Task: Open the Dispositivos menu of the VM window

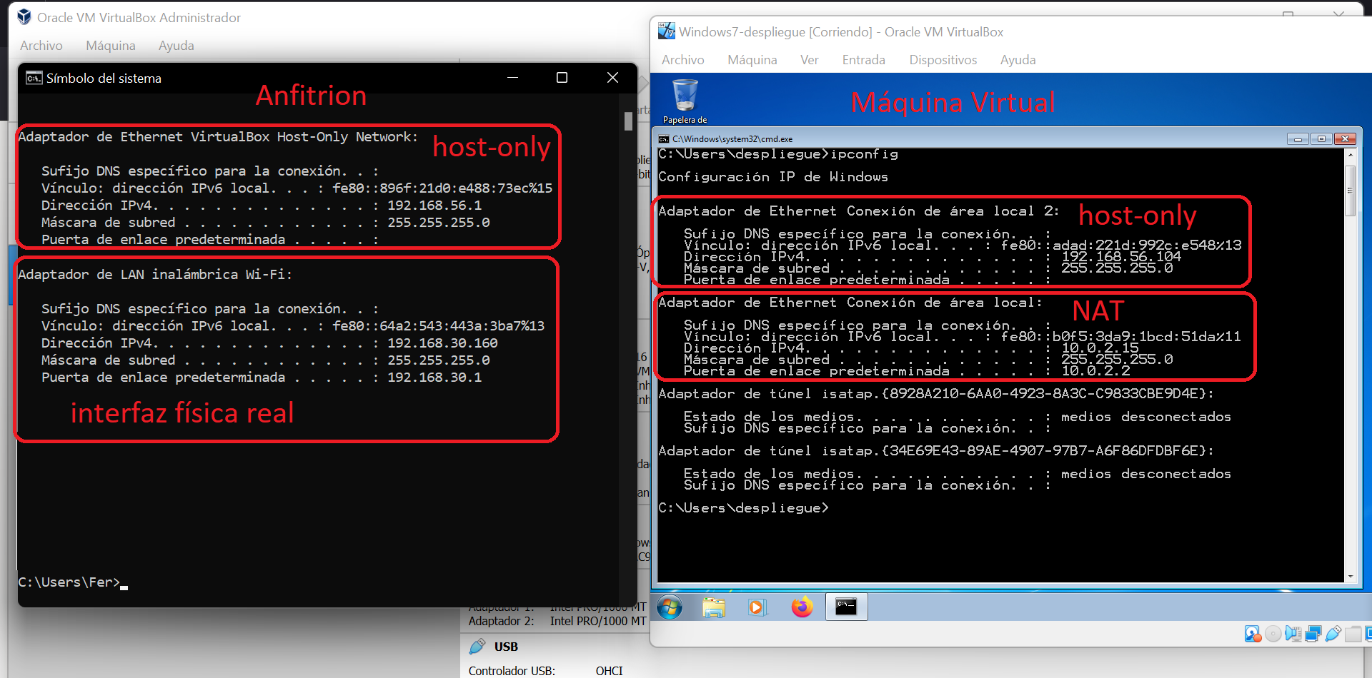Action: pos(943,60)
